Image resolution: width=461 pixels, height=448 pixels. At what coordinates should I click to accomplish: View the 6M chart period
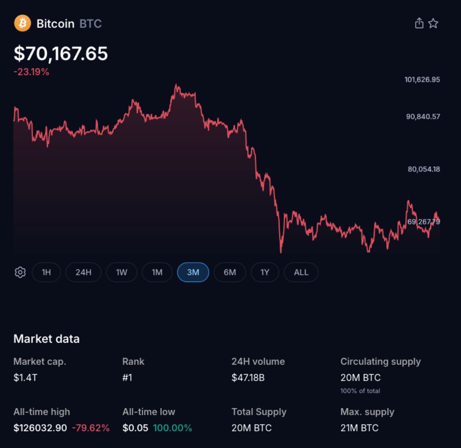point(230,272)
